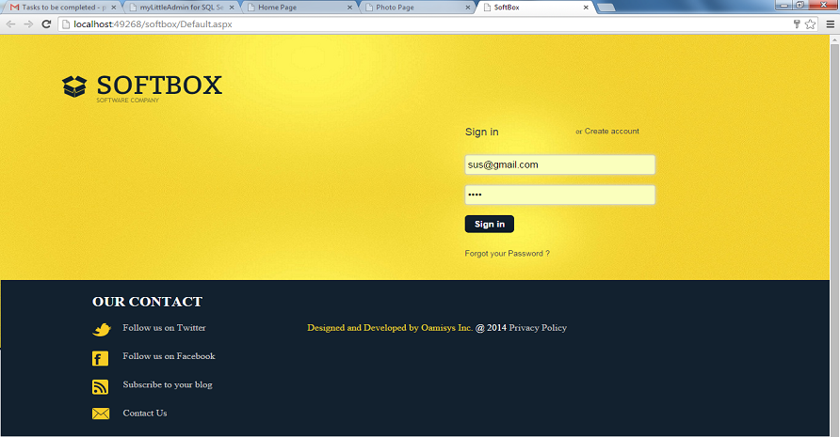Open the Create account link
The image size is (840, 437).
click(x=611, y=131)
